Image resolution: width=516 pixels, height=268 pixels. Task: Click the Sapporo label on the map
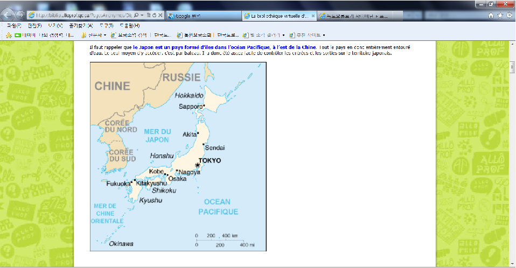[x=191, y=106]
